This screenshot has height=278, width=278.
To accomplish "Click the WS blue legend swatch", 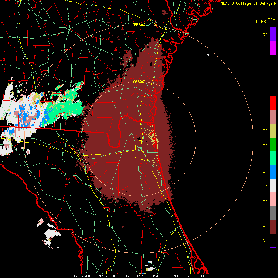I will [x=273, y=172].
